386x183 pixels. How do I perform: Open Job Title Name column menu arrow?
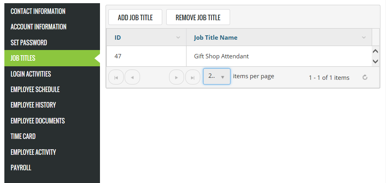[364, 38]
